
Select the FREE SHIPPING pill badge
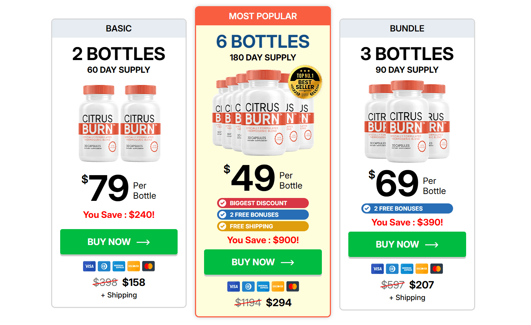262,226
